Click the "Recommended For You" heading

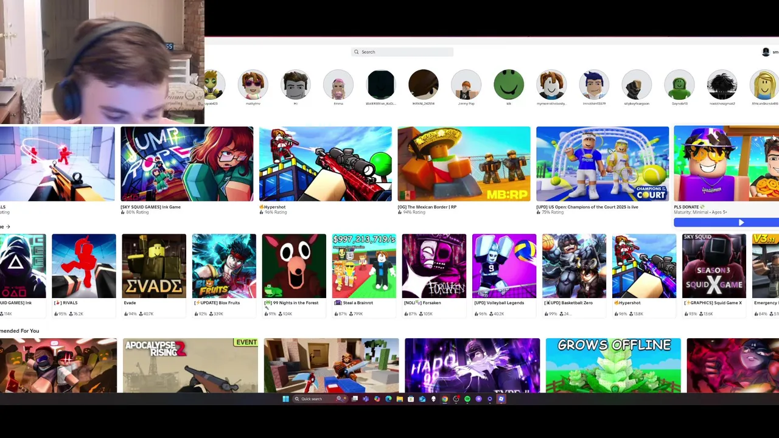tap(19, 331)
